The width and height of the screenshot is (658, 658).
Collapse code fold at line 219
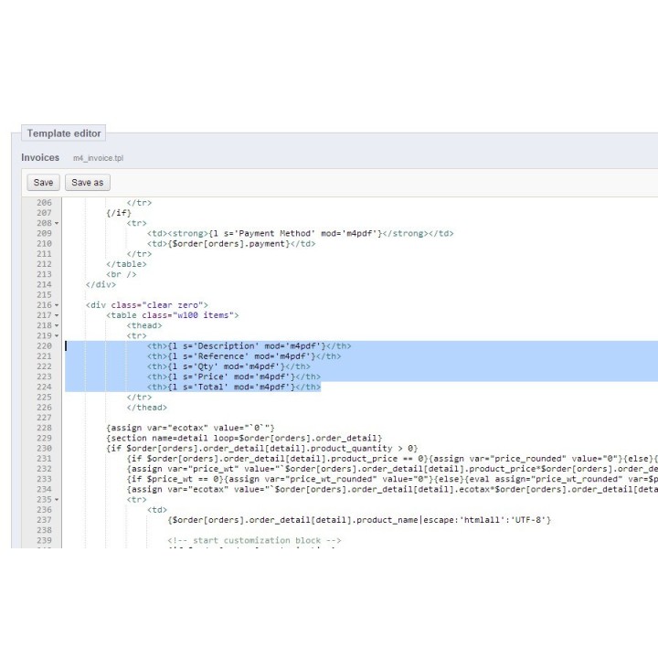[x=57, y=335]
